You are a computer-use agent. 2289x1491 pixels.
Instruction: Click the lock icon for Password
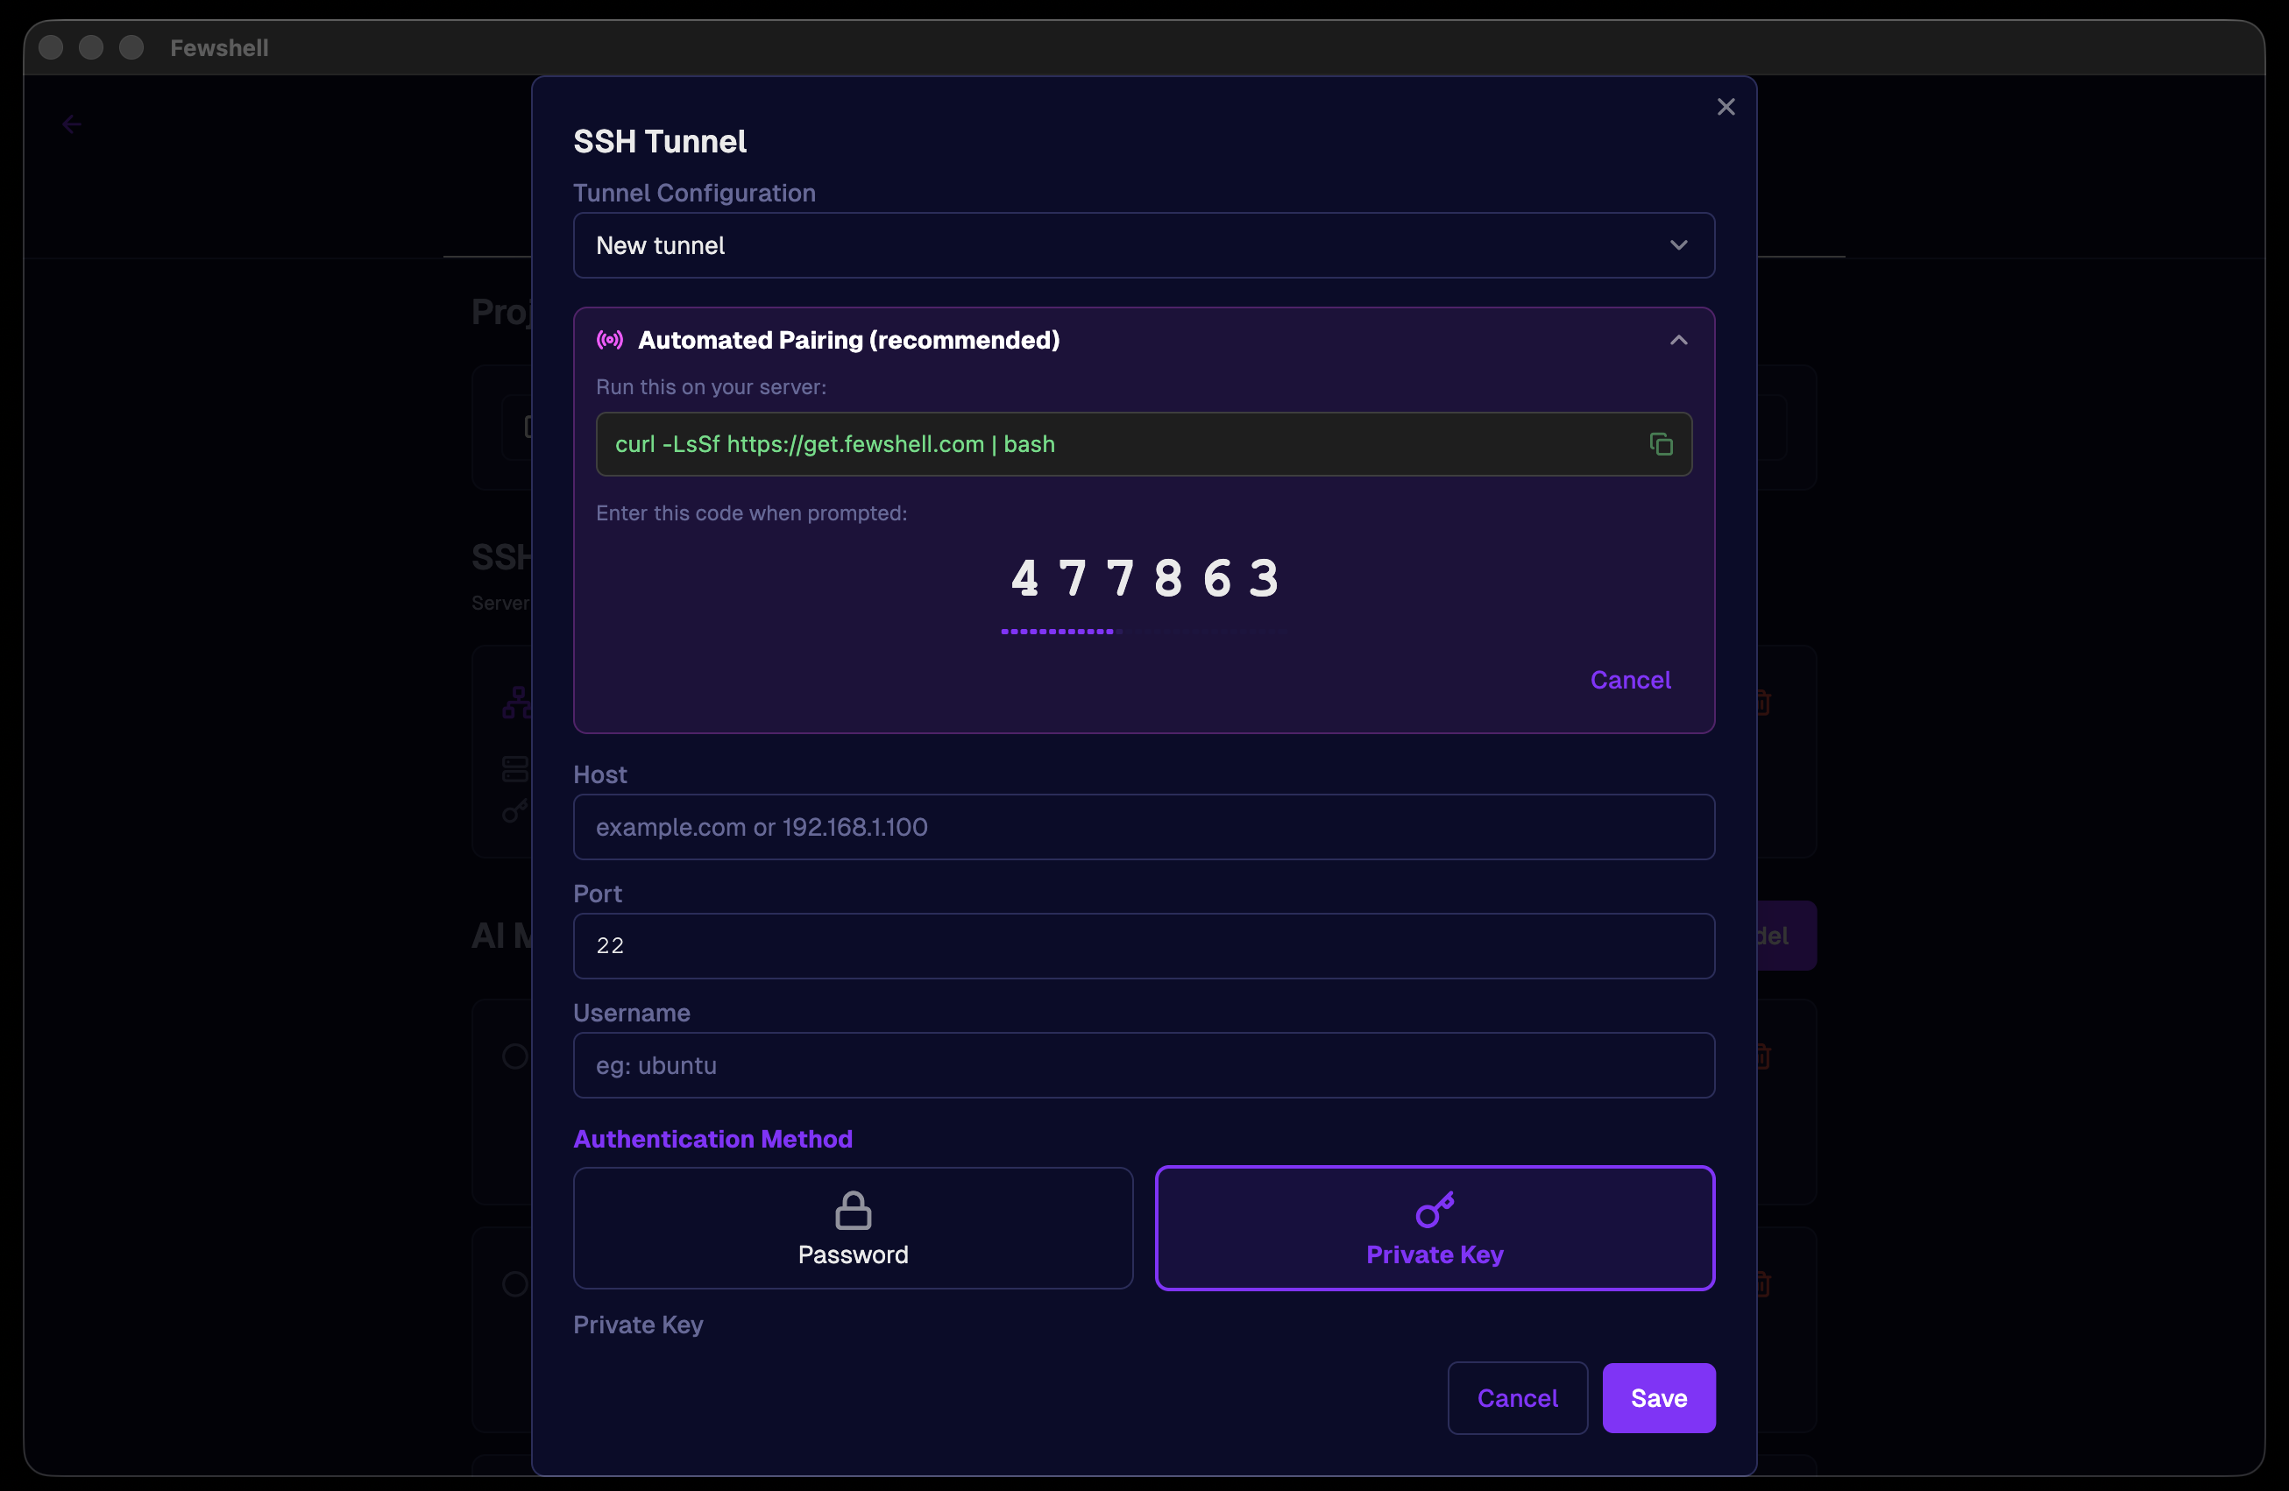tap(852, 1211)
